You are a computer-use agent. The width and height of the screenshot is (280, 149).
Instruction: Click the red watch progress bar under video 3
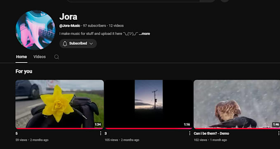point(149,128)
